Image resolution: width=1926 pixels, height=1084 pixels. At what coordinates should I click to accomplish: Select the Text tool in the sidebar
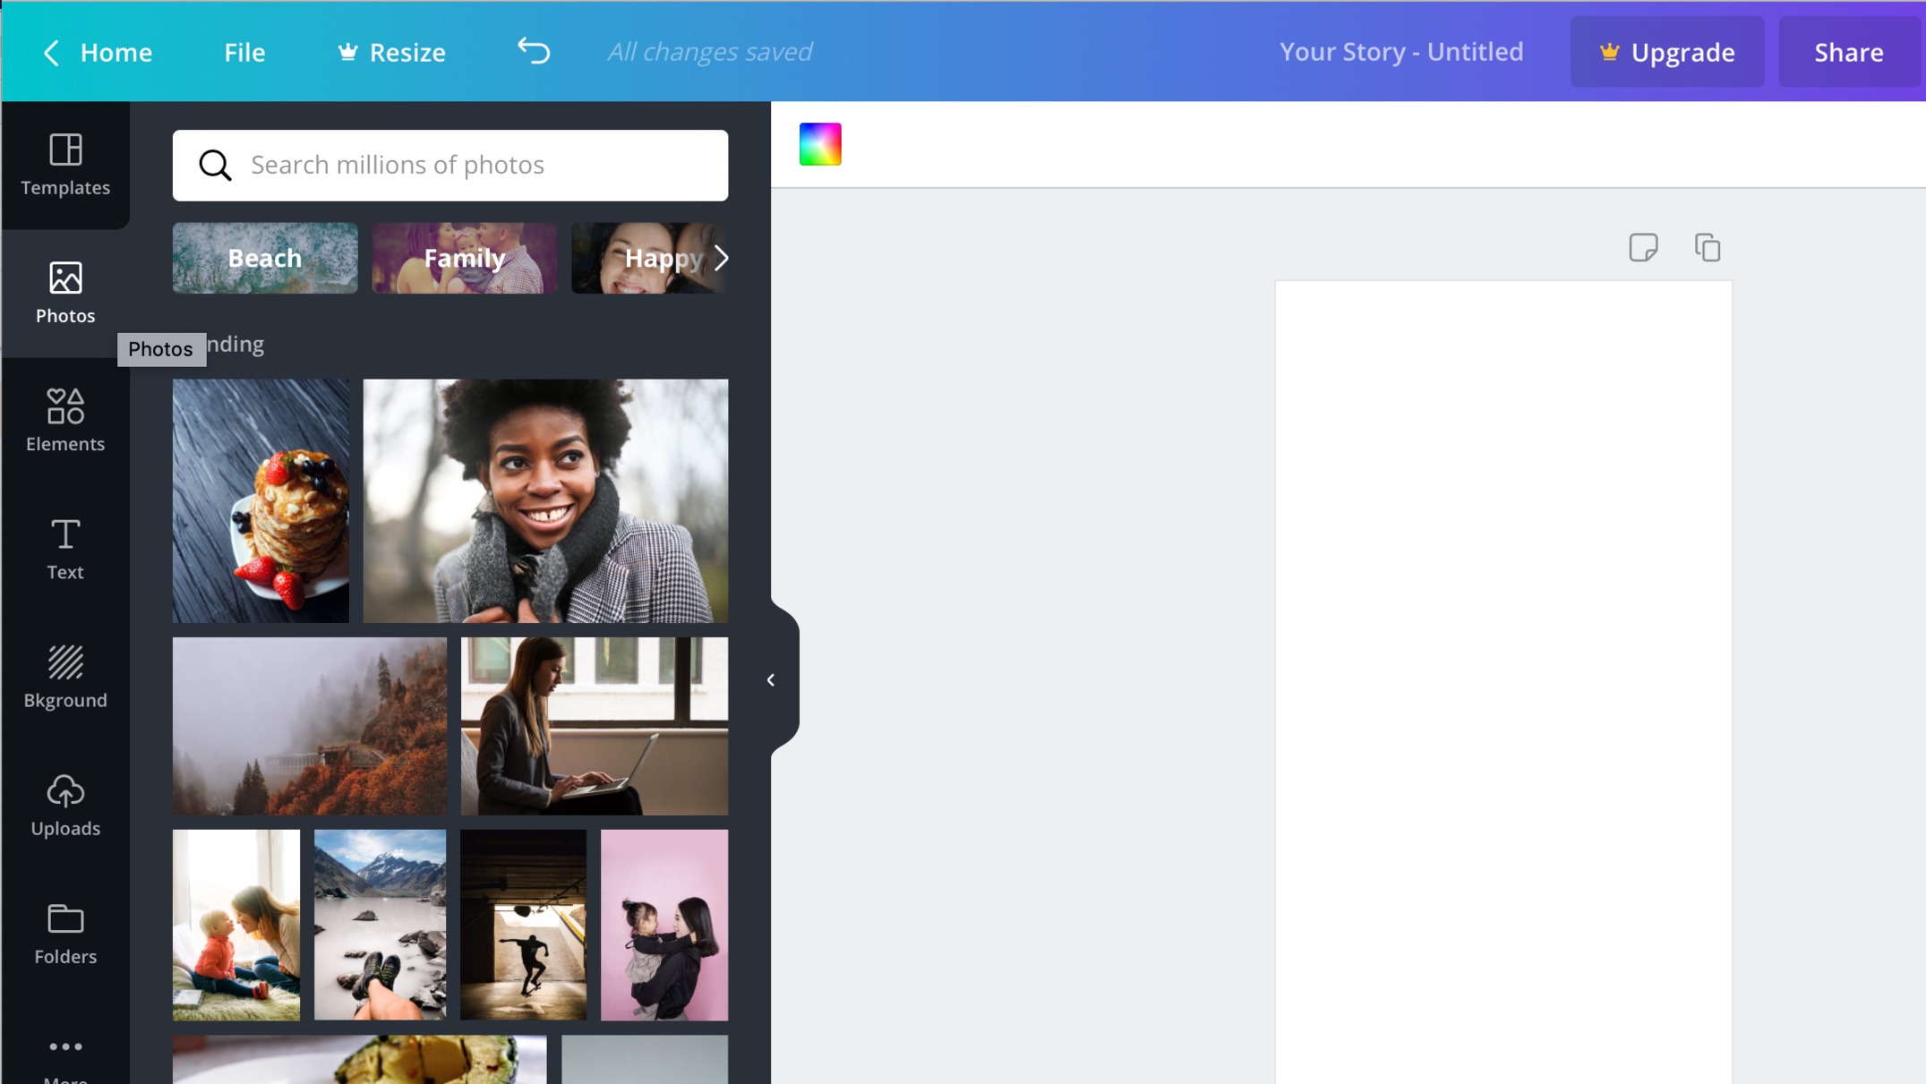tap(65, 549)
